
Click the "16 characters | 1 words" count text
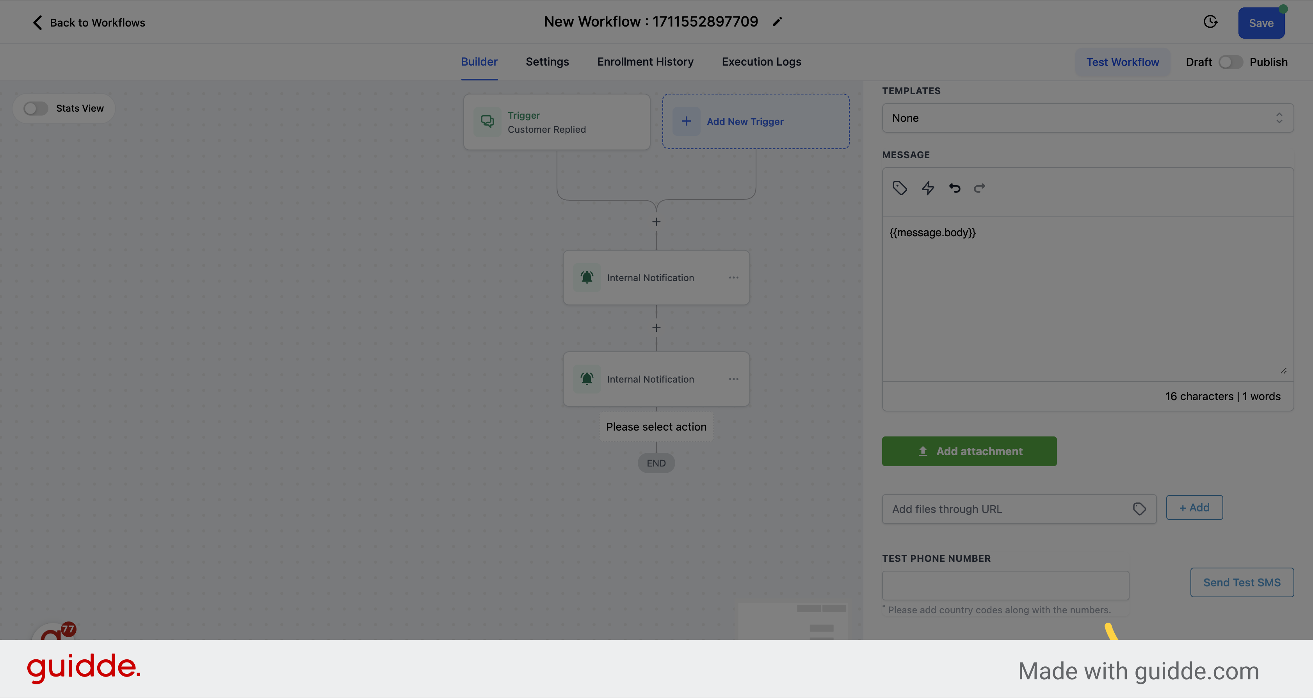(1222, 396)
